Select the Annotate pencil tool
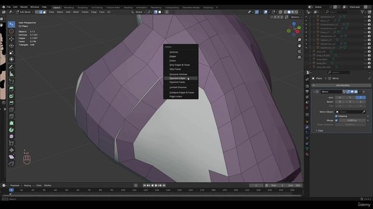The width and height of the screenshot is (373, 209). point(11,67)
